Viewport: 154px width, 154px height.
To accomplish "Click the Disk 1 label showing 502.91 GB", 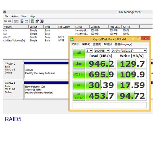I will pos(13,90).
